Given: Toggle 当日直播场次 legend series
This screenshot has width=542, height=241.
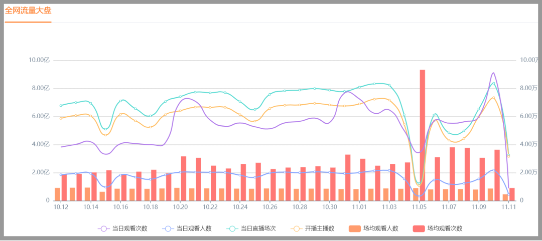Looking at the screenshot, I should (251, 228).
